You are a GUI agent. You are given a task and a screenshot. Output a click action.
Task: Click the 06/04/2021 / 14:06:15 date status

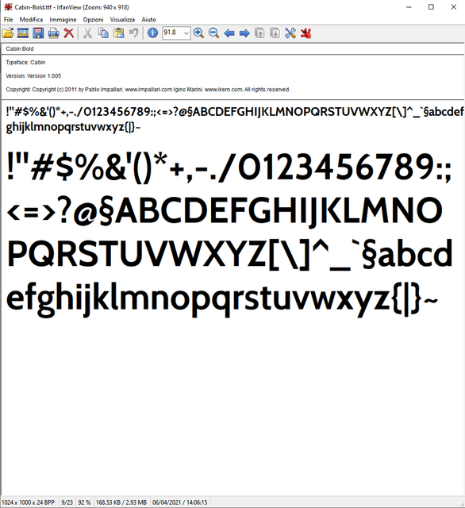[x=179, y=502]
